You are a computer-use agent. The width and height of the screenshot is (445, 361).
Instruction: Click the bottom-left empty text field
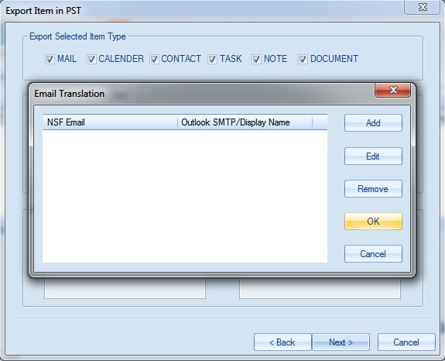click(x=125, y=288)
